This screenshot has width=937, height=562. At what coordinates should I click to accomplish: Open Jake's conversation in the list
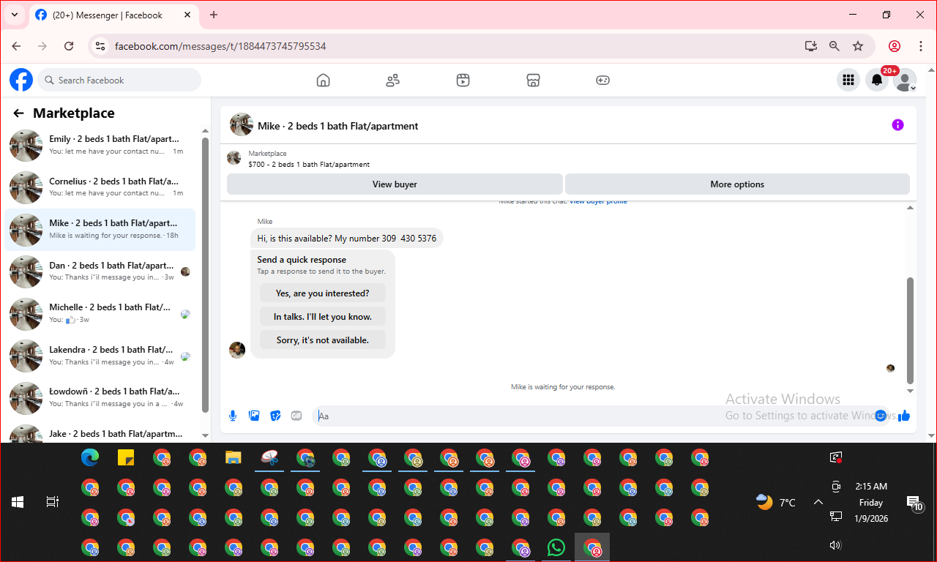pos(100,433)
